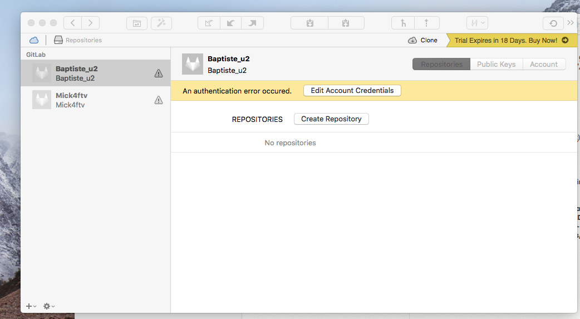Click the Save Stash toolbar icon
Screen dimensions: 580x319
point(309,23)
